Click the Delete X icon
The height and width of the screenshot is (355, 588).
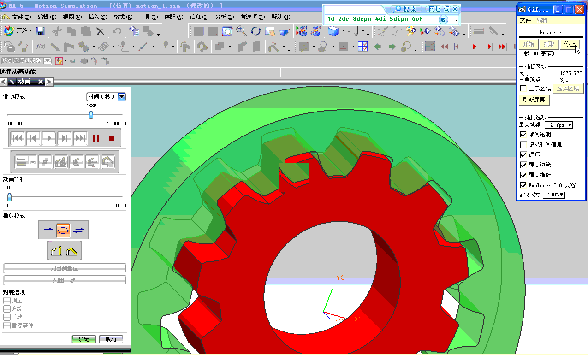(100, 31)
